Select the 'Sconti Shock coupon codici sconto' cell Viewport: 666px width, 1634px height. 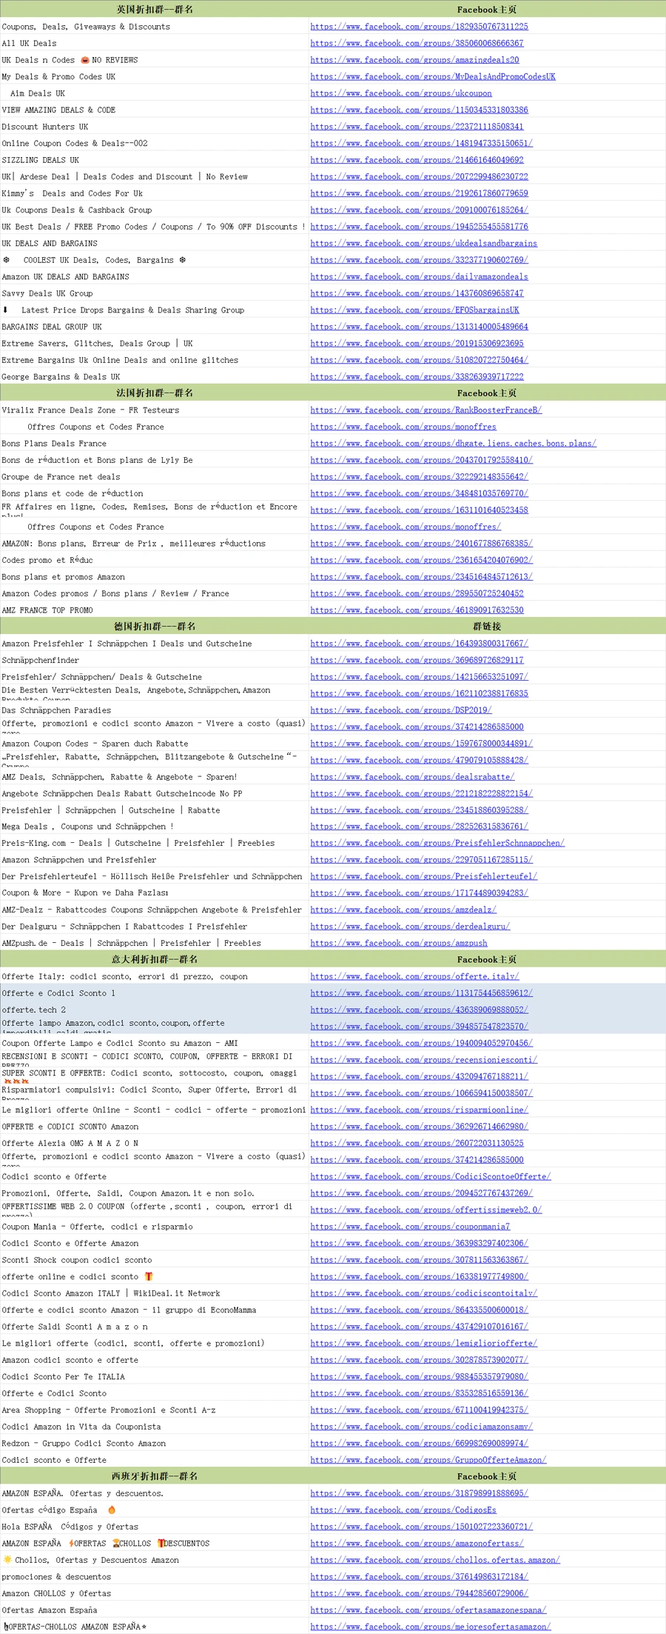tap(155, 1260)
